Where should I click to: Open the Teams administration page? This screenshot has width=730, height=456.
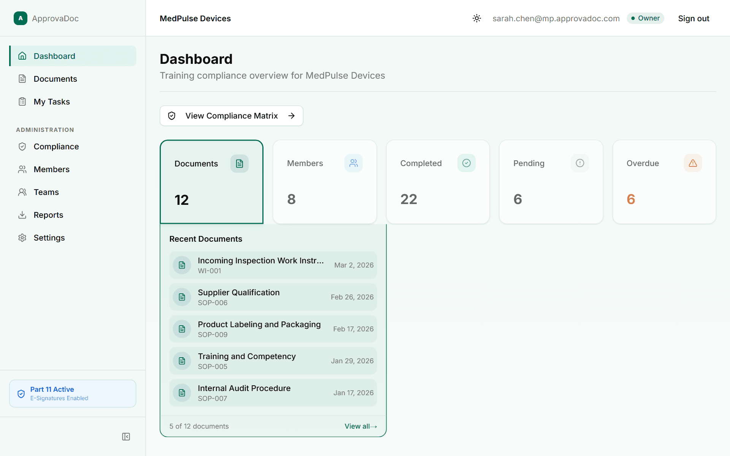(46, 192)
